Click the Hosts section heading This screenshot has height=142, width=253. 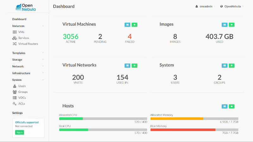[x=68, y=106]
